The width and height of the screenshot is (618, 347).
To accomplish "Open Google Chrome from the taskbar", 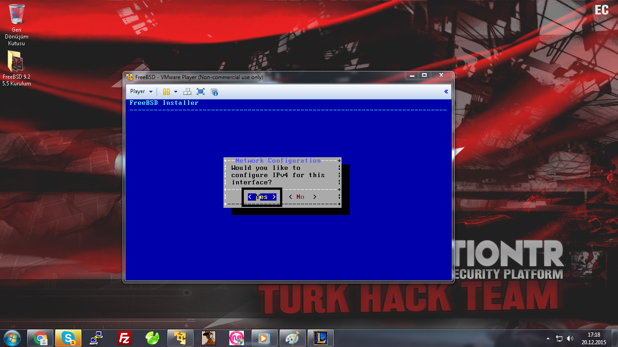I will coord(40,338).
